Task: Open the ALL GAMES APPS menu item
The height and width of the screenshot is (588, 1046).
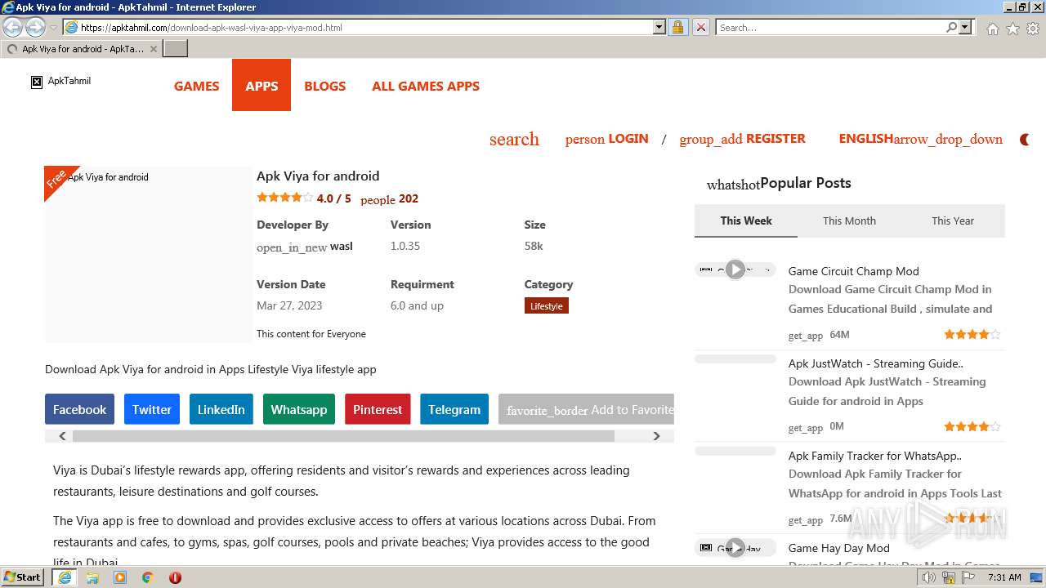Action: coord(426,86)
